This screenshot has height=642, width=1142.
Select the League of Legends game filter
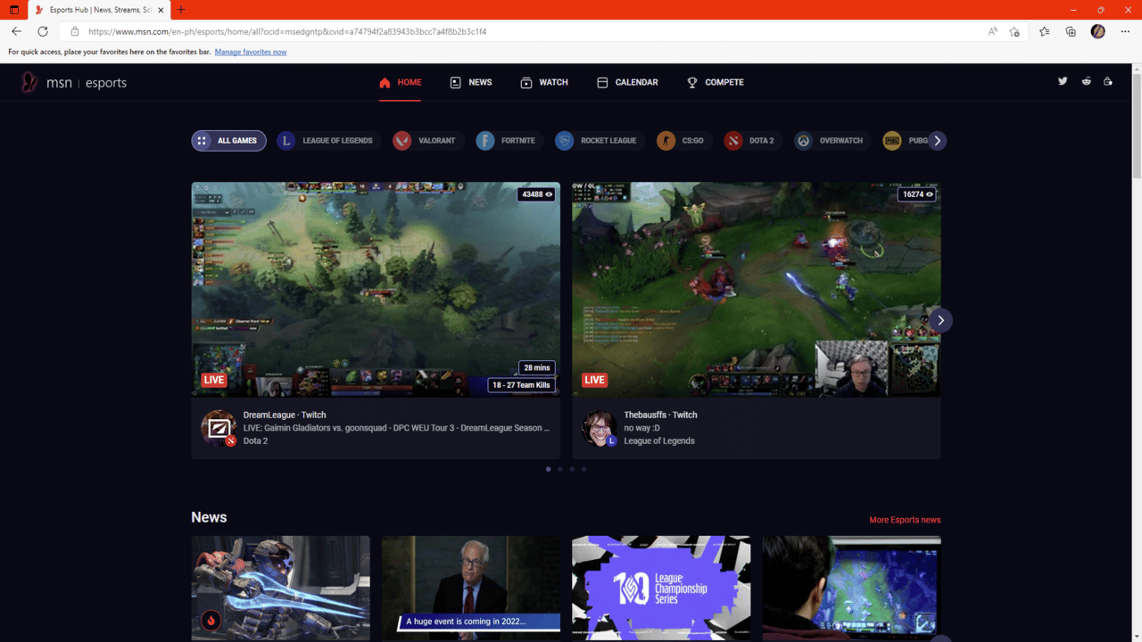tap(328, 141)
